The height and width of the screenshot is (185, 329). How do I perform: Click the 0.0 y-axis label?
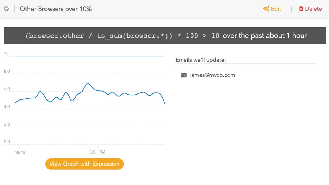click(x=7, y=142)
